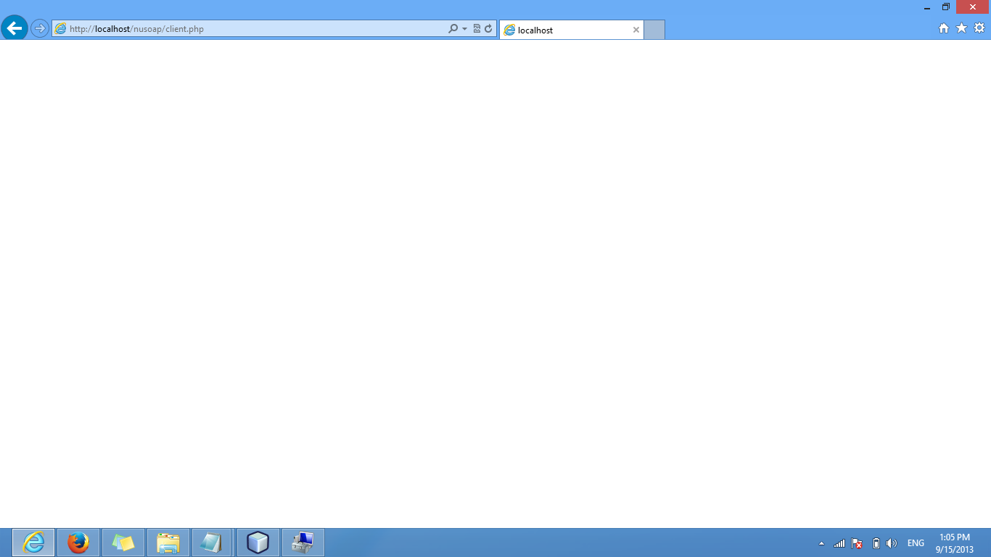Go to the Home page icon
The height and width of the screenshot is (557, 991).
[944, 28]
